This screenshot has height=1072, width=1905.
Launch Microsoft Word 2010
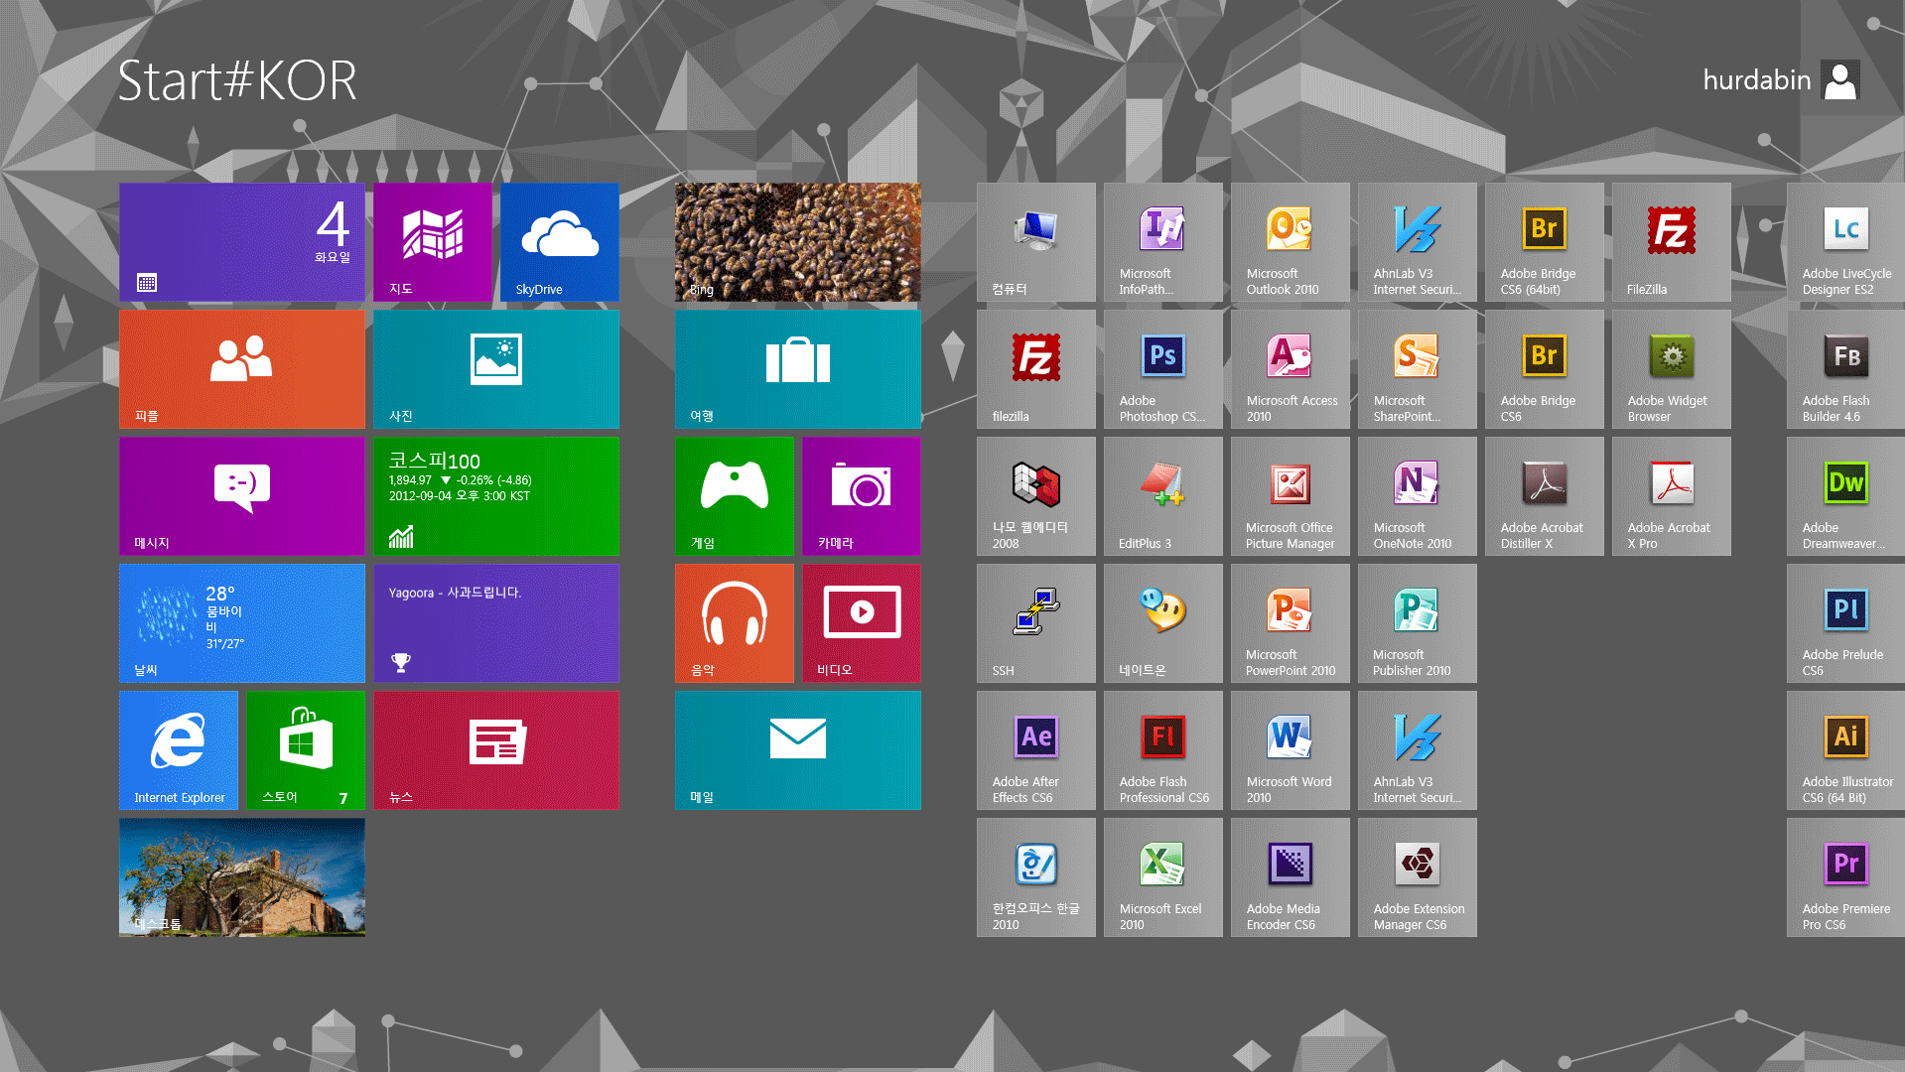(1290, 749)
